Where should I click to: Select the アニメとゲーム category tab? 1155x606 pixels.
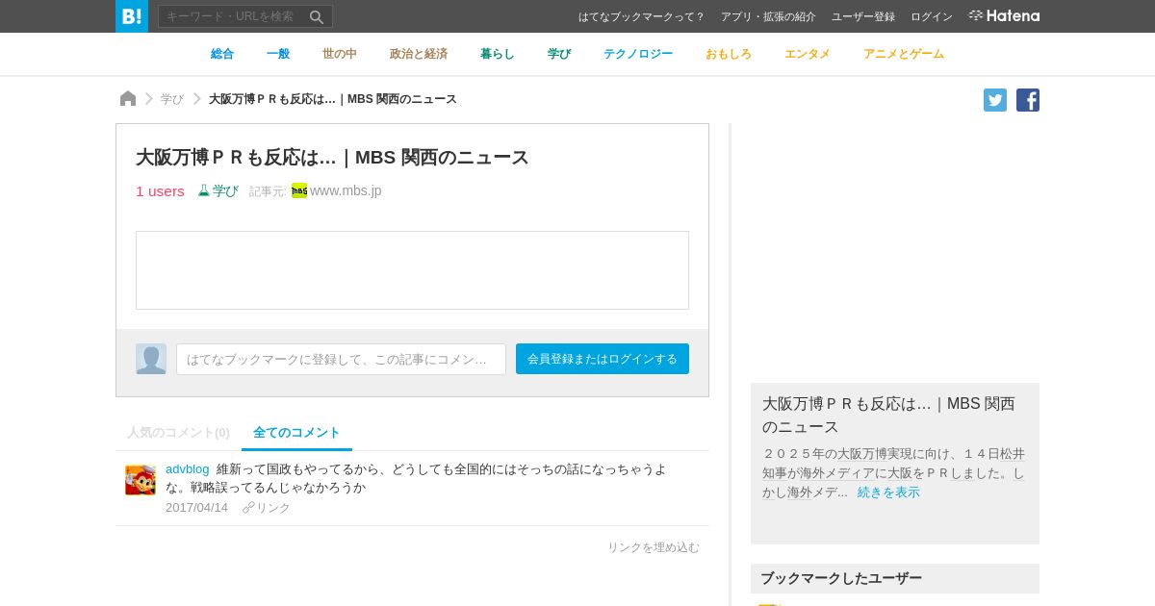pyautogui.click(x=904, y=54)
